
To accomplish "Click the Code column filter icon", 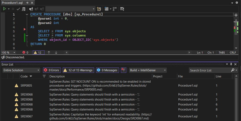I will click(x=44, y=76).
